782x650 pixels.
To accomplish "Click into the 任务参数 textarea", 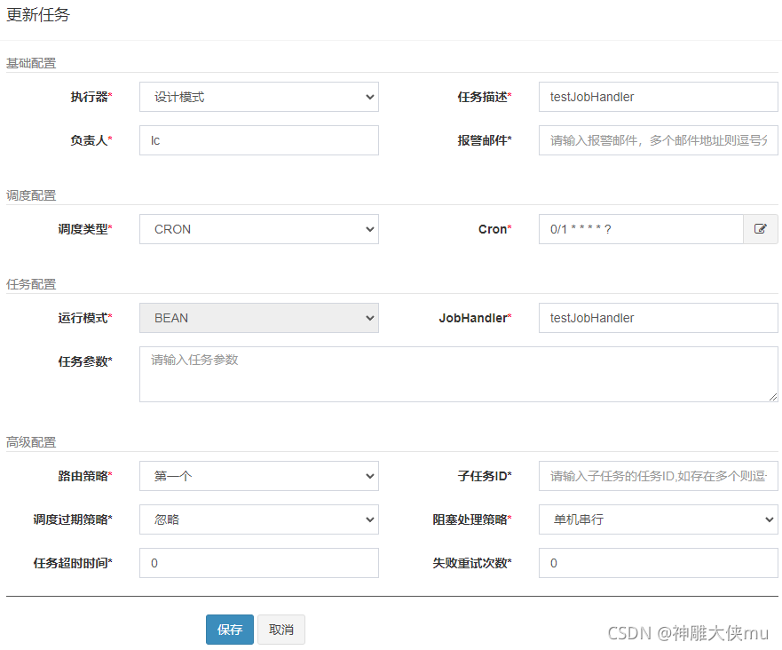I will (x=458, y=374).
